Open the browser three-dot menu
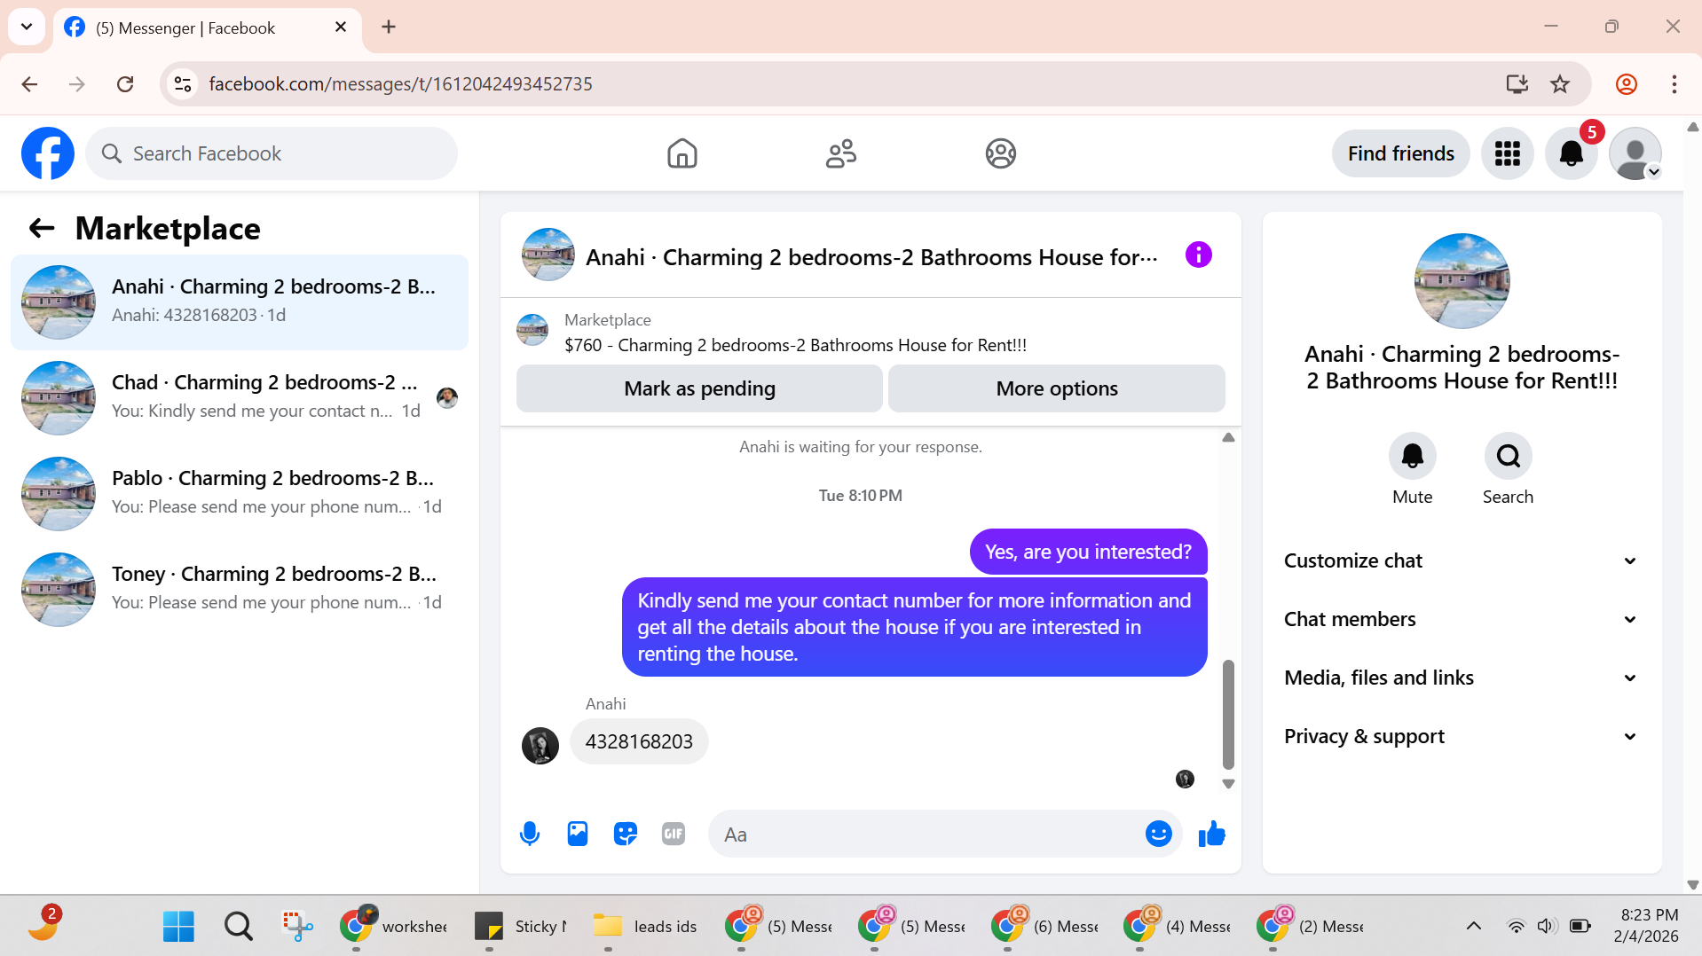Image resolution: width=1702 pixels, height=956 pixels. (1674, 84)
